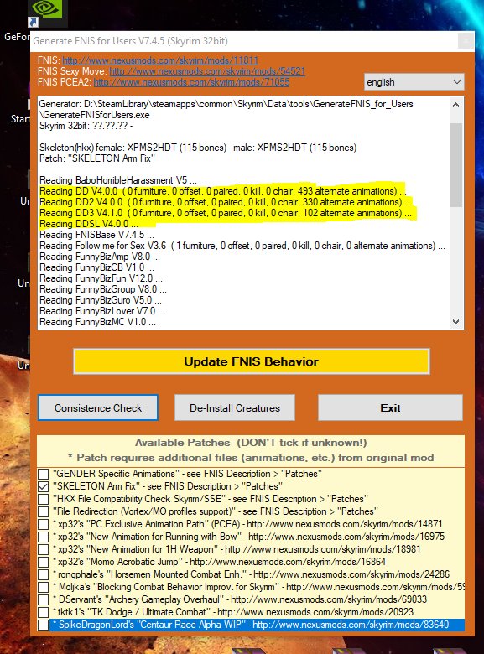The height and width of the screenshot is (654, 484).
Task: Run the Consistence Check
Action: (x=98, y=408)
